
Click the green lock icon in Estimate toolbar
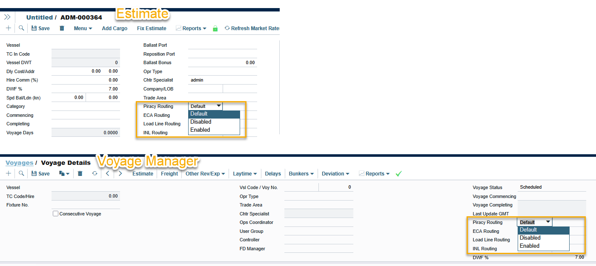tap(215, 28)
